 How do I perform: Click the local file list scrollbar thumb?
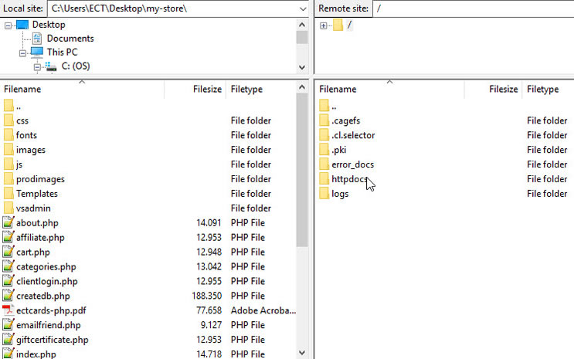(x=301, y=170)
